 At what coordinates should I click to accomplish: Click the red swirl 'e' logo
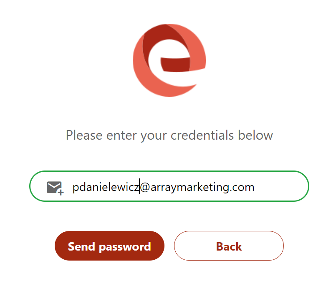click(x=169, y=60)
